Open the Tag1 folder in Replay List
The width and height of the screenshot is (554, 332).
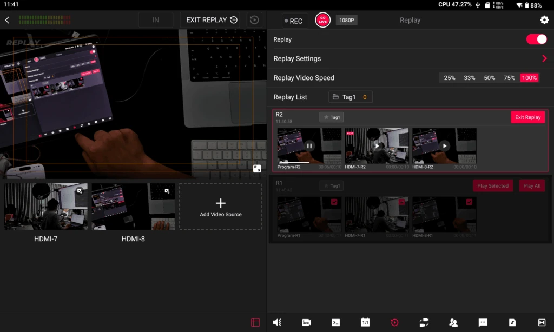350,97
